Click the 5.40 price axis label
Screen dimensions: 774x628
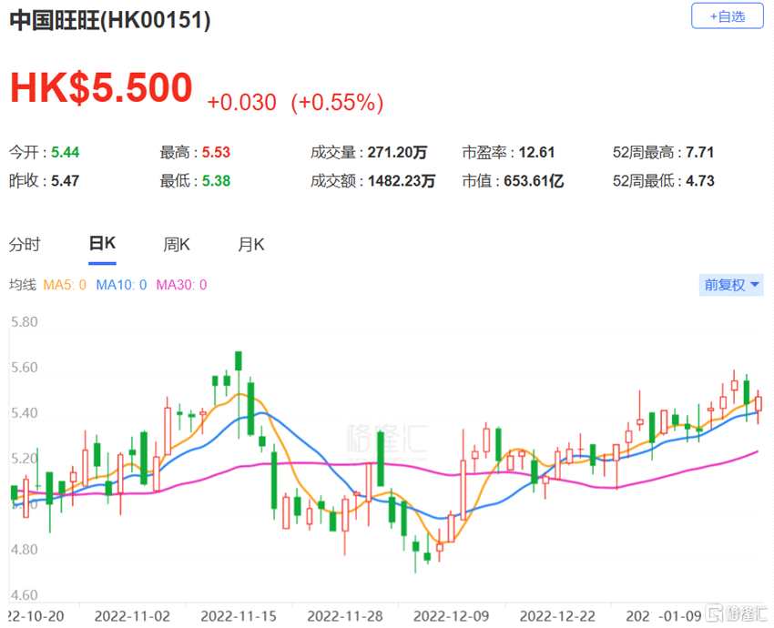tap(25, 412)
